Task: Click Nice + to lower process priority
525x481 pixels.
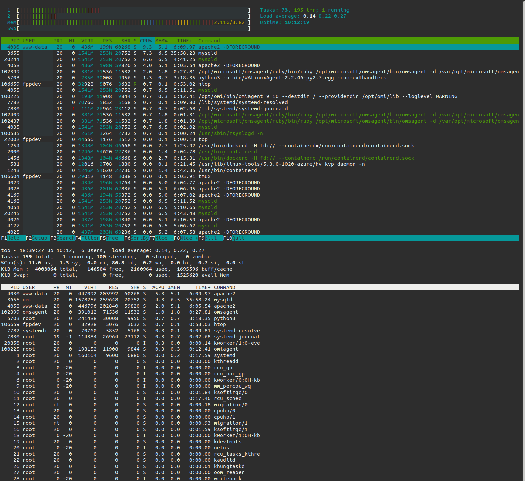Action: coord(186,238)
